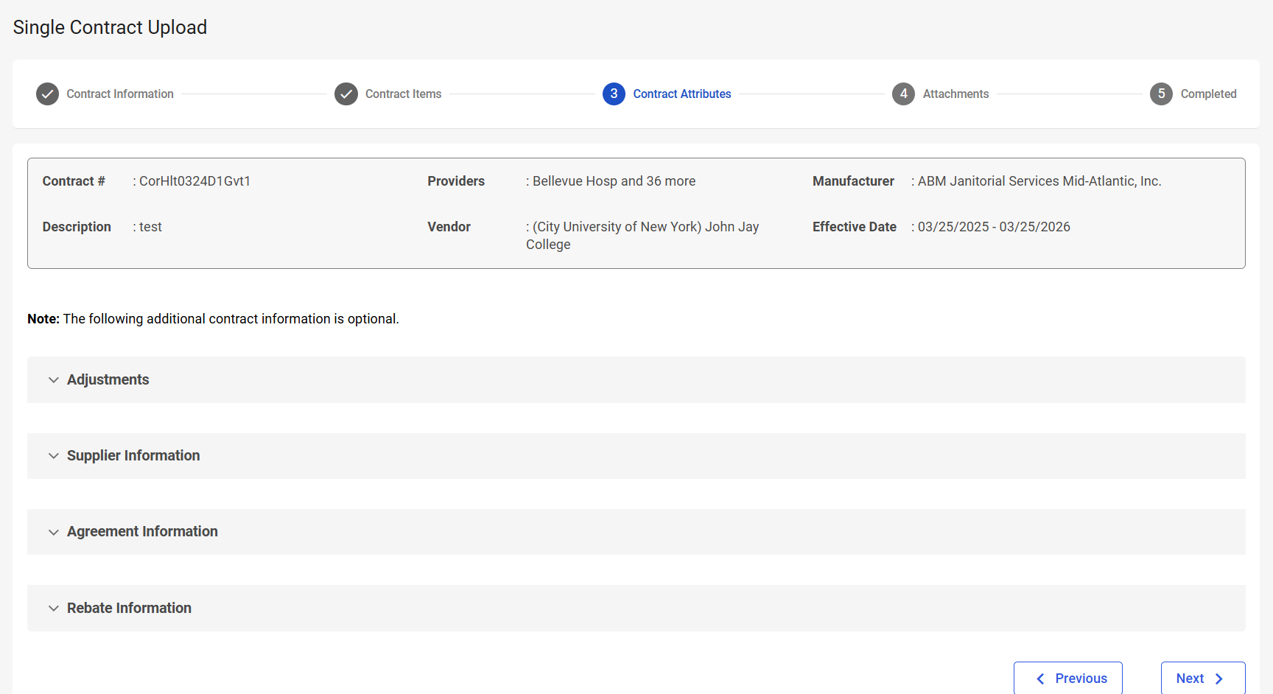
Task: Click the Bellevue Hosp and 36 more providers text
Action: 614,181
